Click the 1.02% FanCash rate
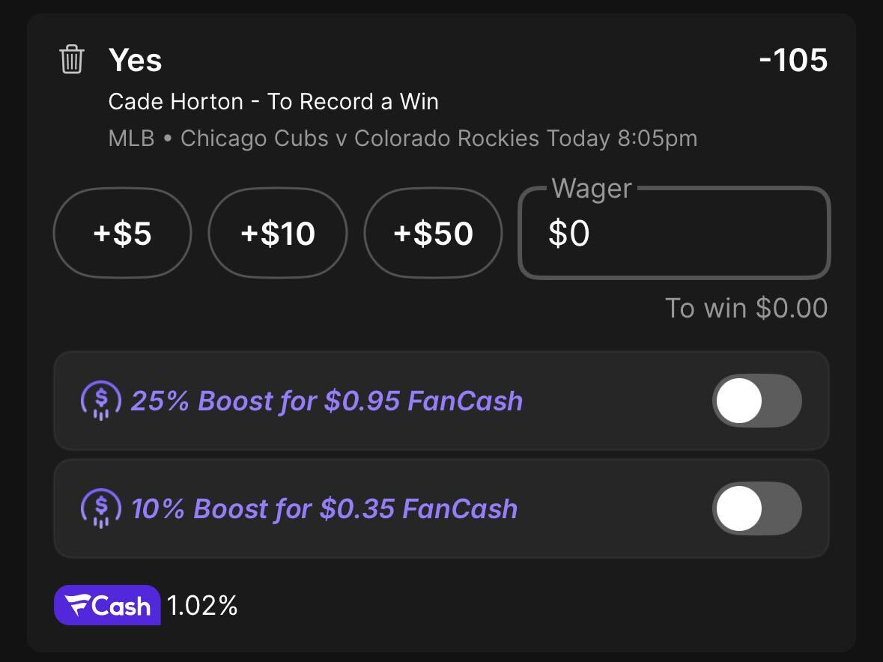The image size is (883, 662). coord(202,606)
